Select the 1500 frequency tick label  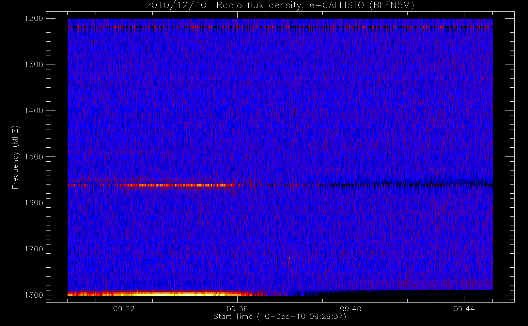34,157
